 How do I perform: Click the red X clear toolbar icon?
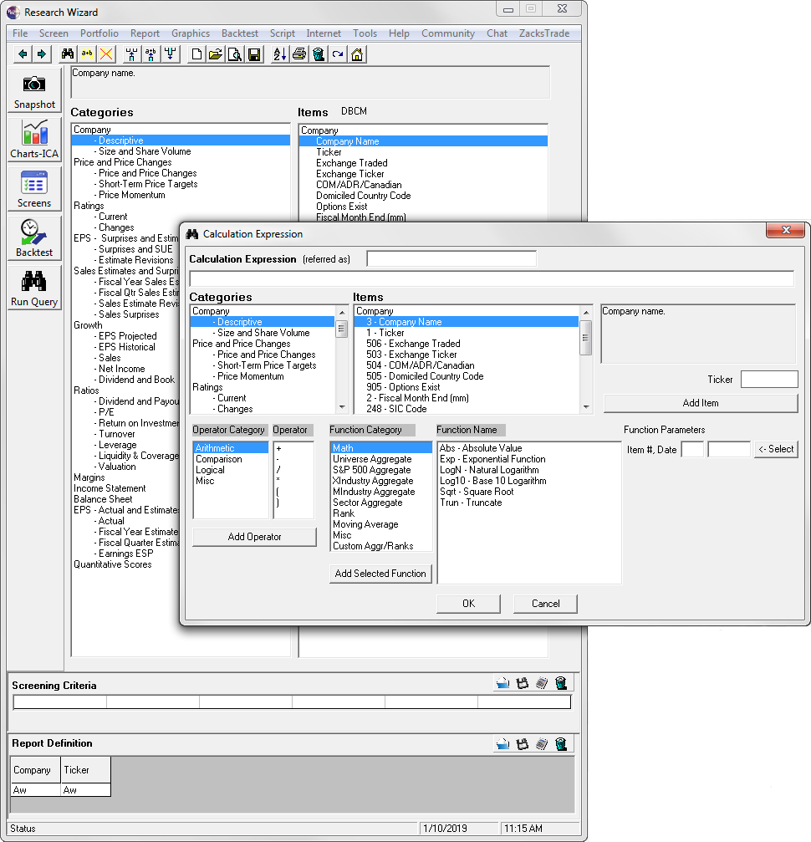point(106,54)
